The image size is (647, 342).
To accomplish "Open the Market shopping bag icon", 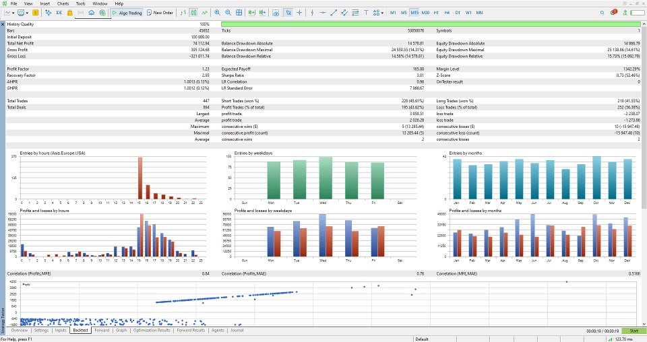I will click(69, 13).
